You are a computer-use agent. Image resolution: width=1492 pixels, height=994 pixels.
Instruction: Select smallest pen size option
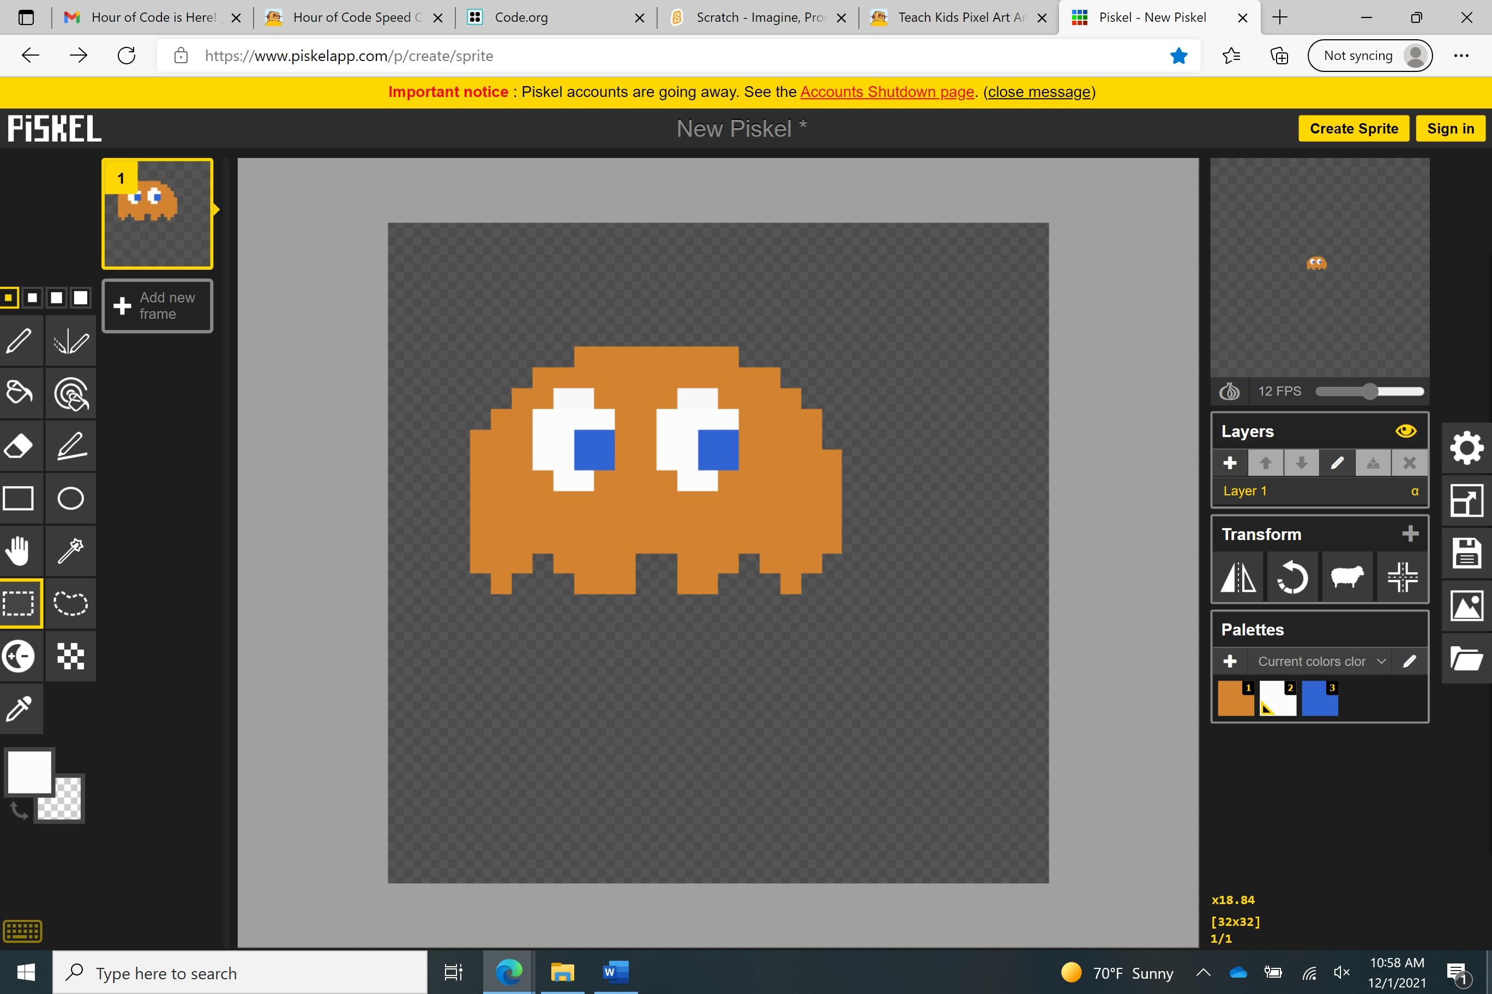9,298
